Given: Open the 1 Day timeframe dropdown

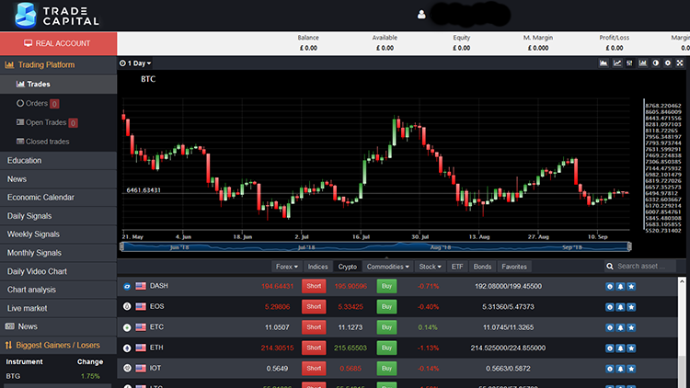Looking at the screenshot, I should [x=135, y=63].
